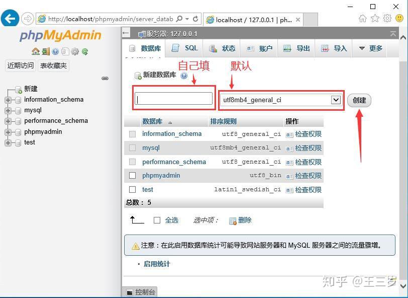Sort by the 排序规则 column header
This screenshot has width=408, height=298.
pos(223,121)
